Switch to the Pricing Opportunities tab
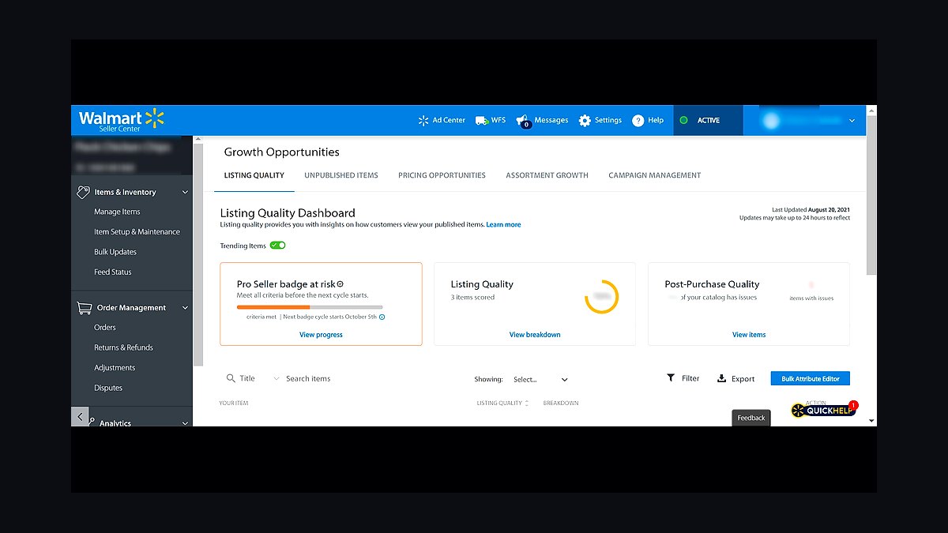Screen dimensions: 948x533 coord(442,175)
